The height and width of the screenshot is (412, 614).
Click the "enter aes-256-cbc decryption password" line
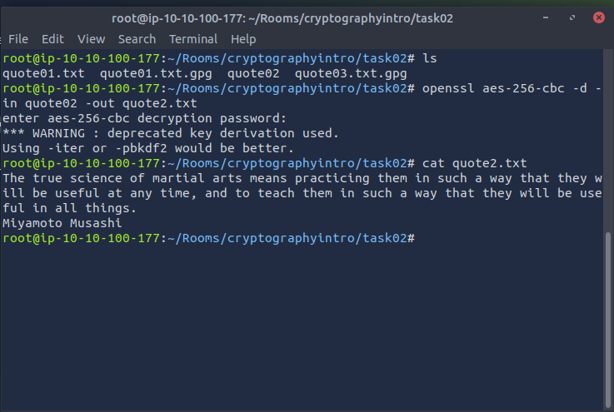coord(144,118)
